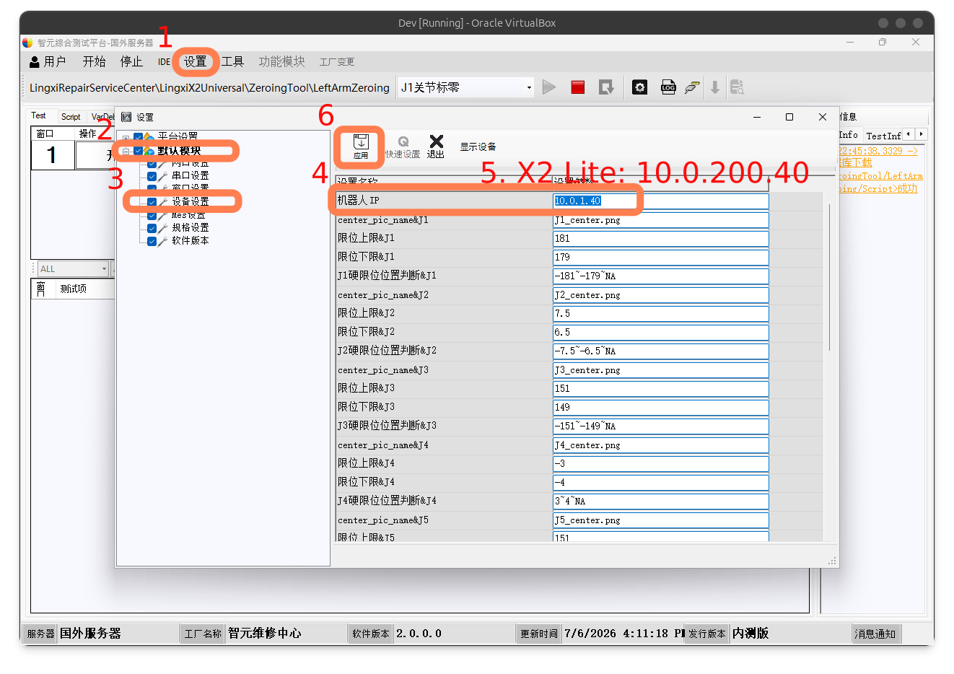The image size is (954, 674).
Task: Switch to the Script tab
Action: click(x=71, y=116)
